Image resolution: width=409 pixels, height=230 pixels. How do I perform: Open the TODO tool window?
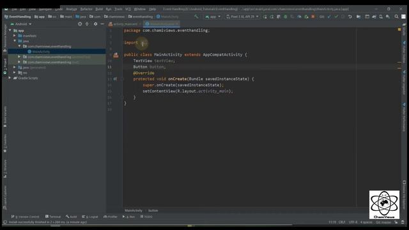click(146, 217)
